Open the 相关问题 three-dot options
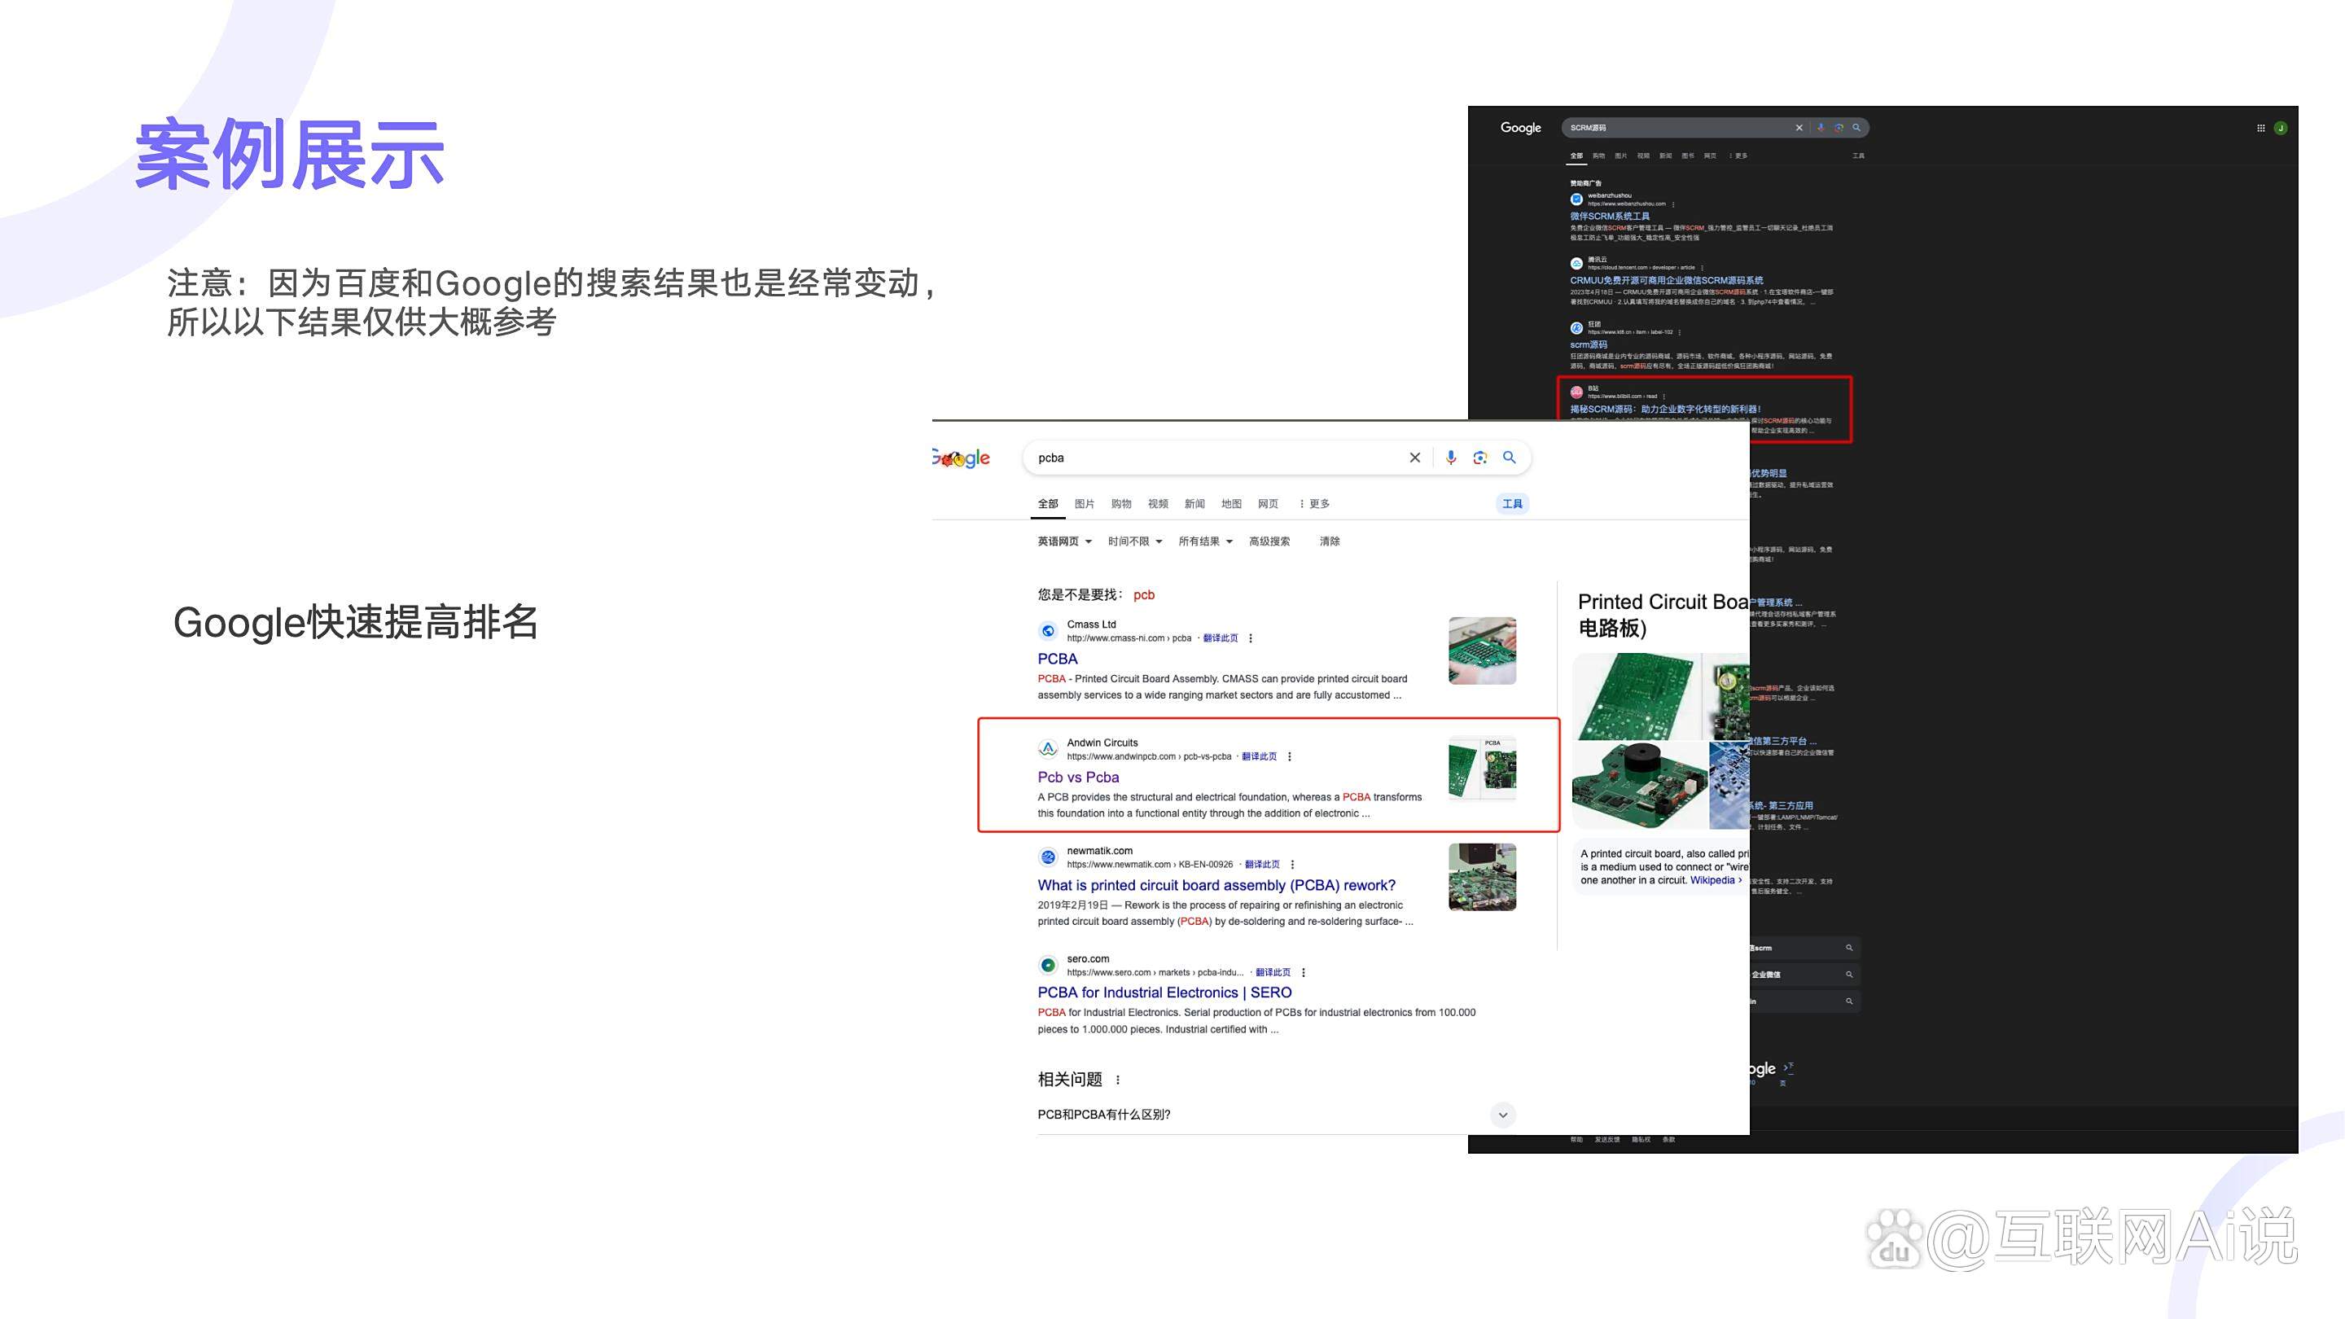This screenshot has height=1319, width=2345. (1118, 1080)
